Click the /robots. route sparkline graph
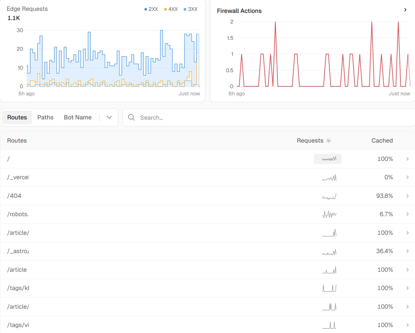 click(x=329, y=214)
